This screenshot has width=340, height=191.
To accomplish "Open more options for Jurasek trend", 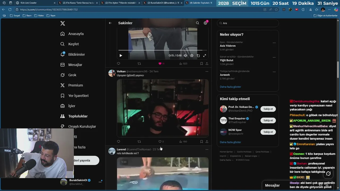I will click(274, 72).
